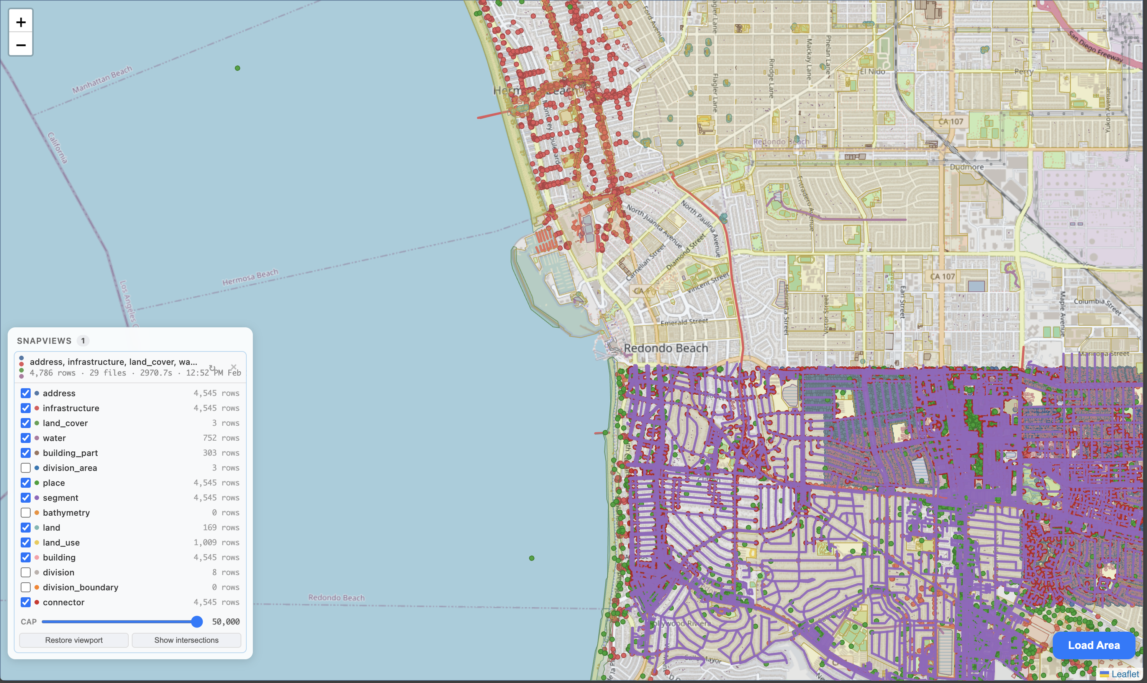Disable the water layer
This screenshot has width=1147, height=683.
26,438
